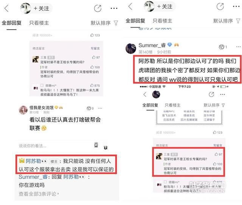Select the 全部回复 tab on right

click(x=135, y=21)
